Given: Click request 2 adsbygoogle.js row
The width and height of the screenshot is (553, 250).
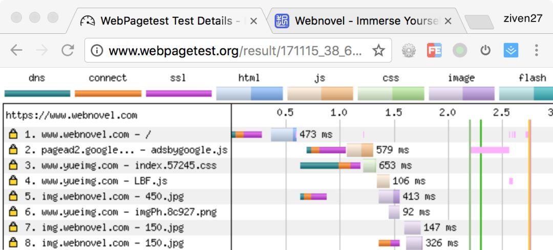Looking at the screenshot, I should 118,150.
